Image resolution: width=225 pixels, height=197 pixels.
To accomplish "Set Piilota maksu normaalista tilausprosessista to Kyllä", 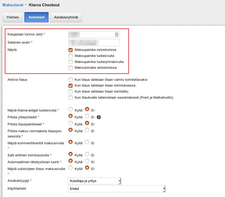I will [71, 130].
